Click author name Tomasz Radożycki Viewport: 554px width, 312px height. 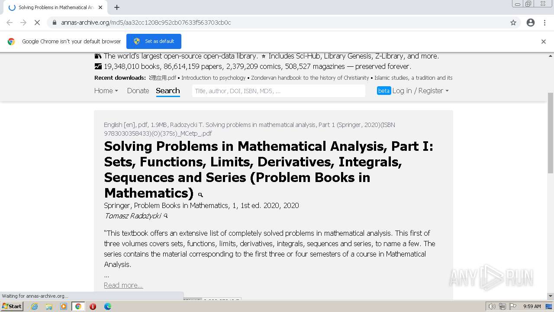(132, 216)
